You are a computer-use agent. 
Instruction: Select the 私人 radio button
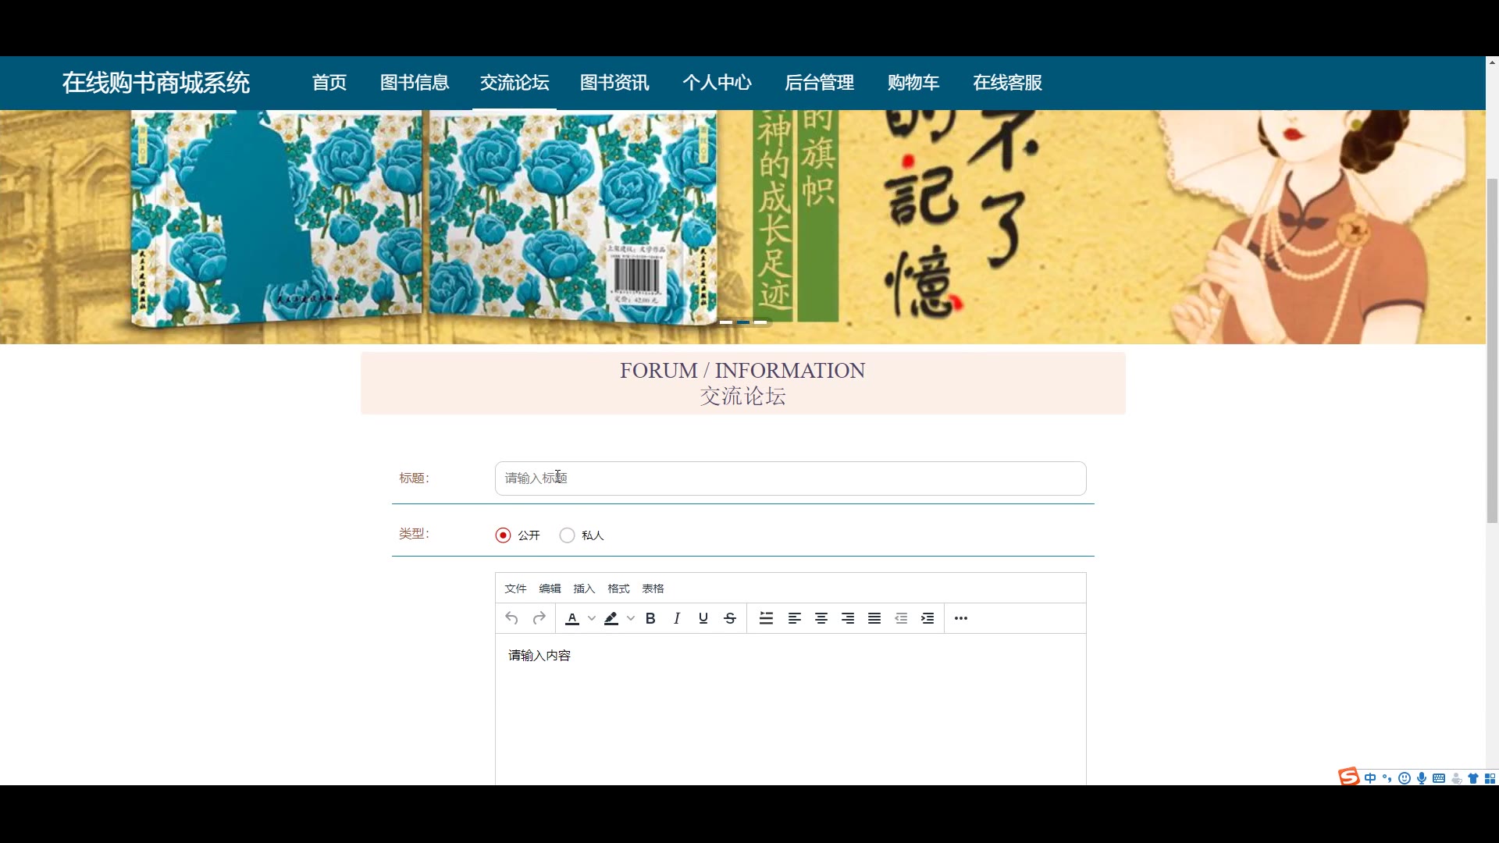(568, 535)
